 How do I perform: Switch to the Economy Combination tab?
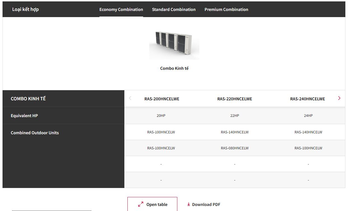point(121,10)
